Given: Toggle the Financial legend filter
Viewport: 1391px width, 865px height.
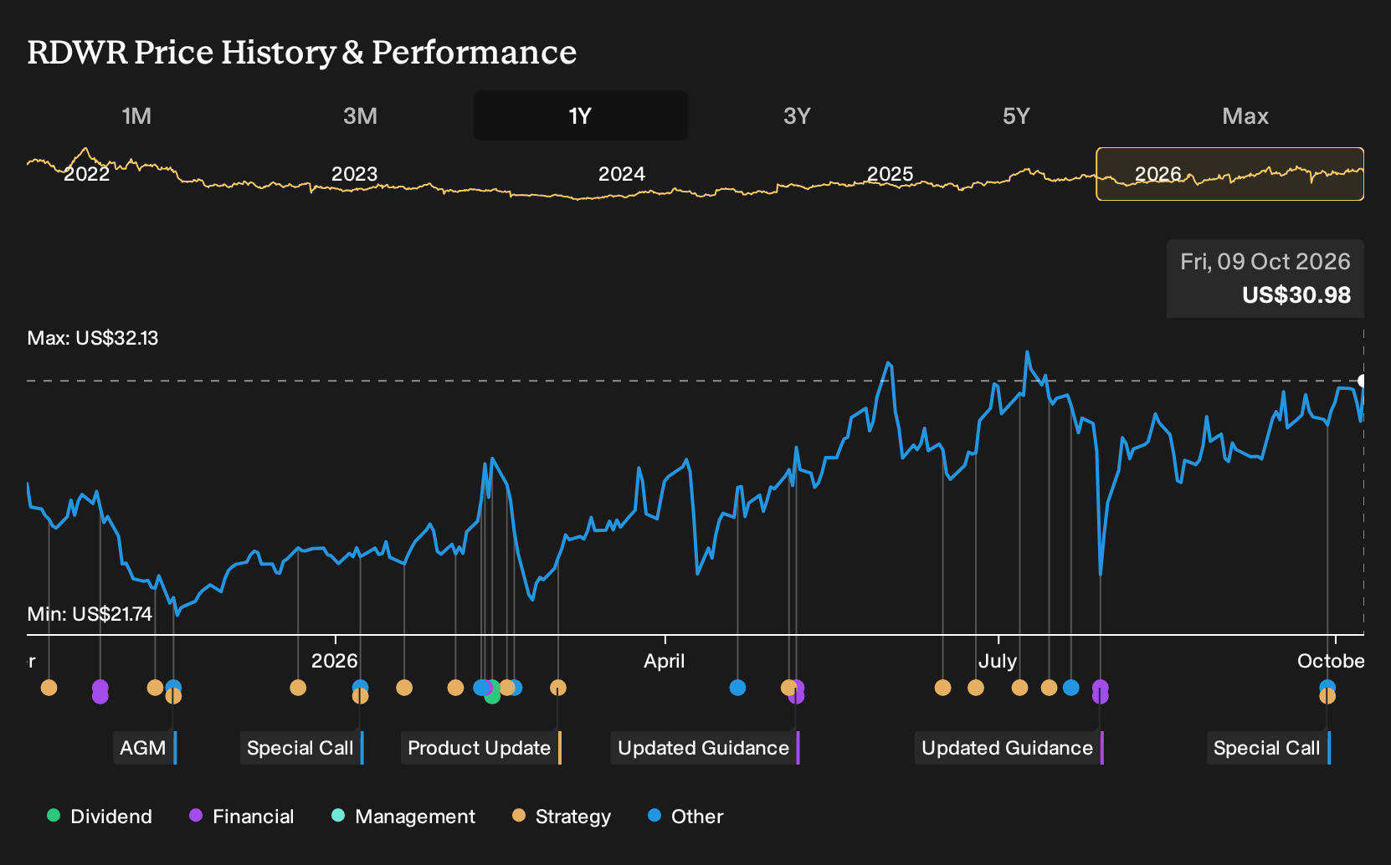Looking at the screenshot, I should [242, 816].
